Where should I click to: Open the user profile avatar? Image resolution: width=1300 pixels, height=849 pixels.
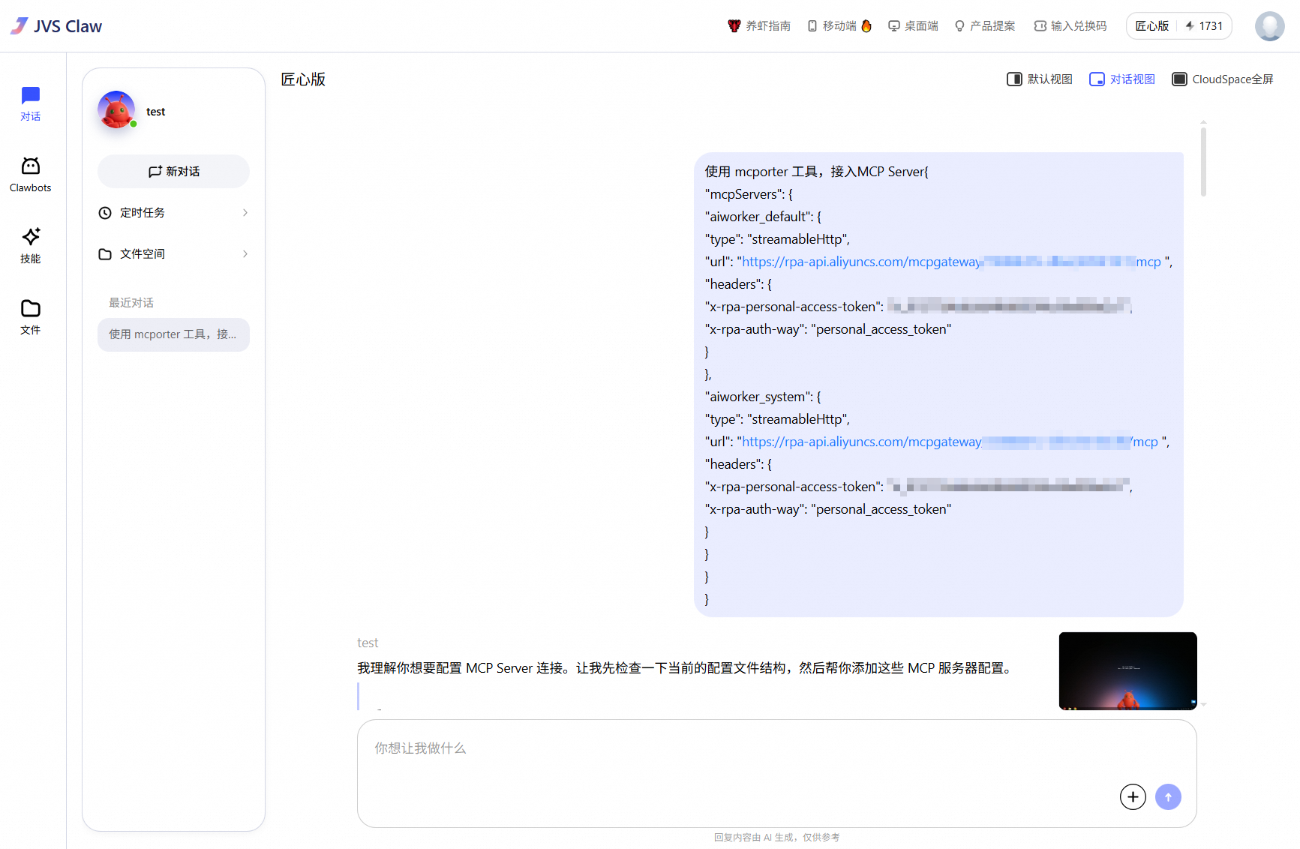point(1269,26)
